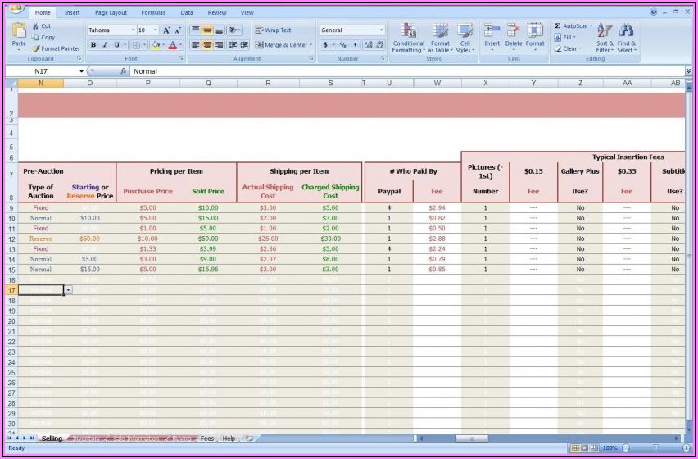Image resolution: width=698 pixels, height=459 pixels.
Task: Switch to the Formulas ribbon tab
Action: point(152,13)
